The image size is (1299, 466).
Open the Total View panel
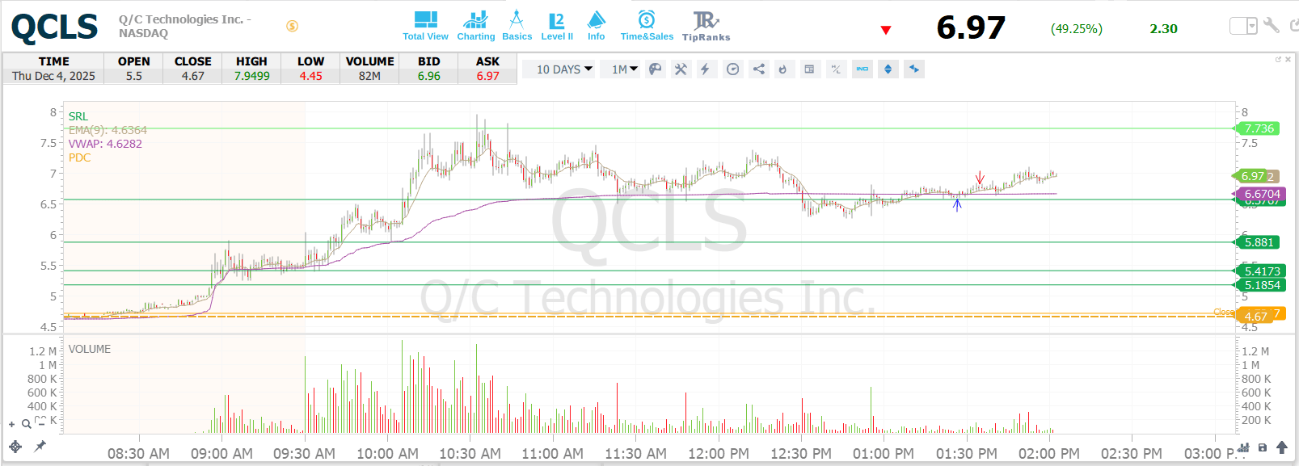tap(425, 26)
